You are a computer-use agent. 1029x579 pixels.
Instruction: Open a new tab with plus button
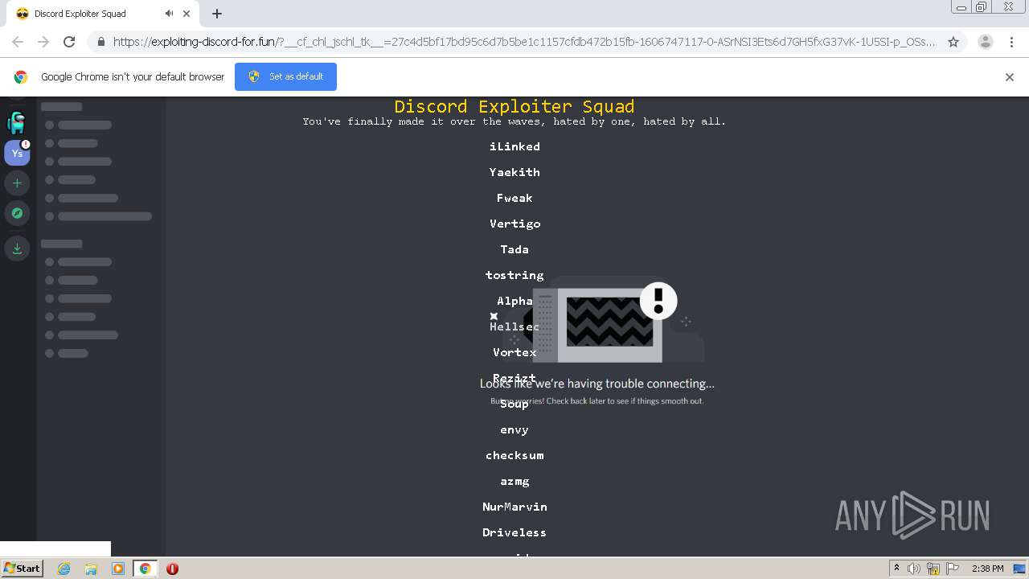217,14
